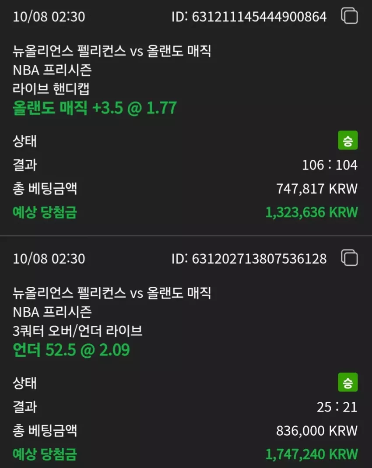
Task: Open the second Pelicans vs Magic match title
Action: point(112,292)
